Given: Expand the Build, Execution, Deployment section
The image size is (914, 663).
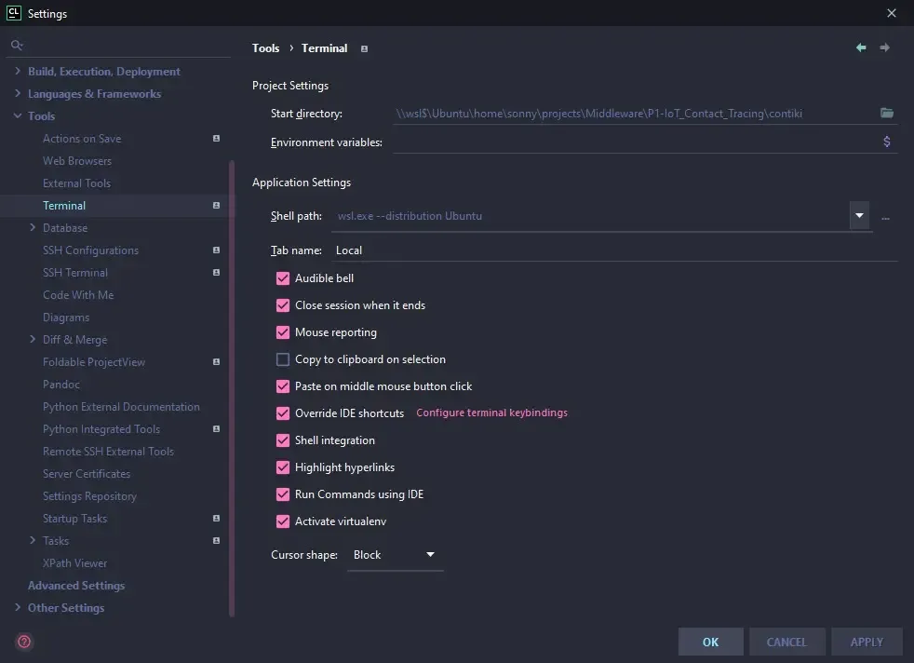Looking at the screenshot, I should point(18,72).
